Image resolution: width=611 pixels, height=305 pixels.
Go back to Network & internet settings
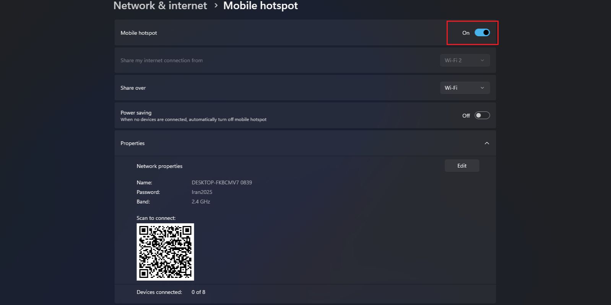pyautogui.click(x=160, y=6)
